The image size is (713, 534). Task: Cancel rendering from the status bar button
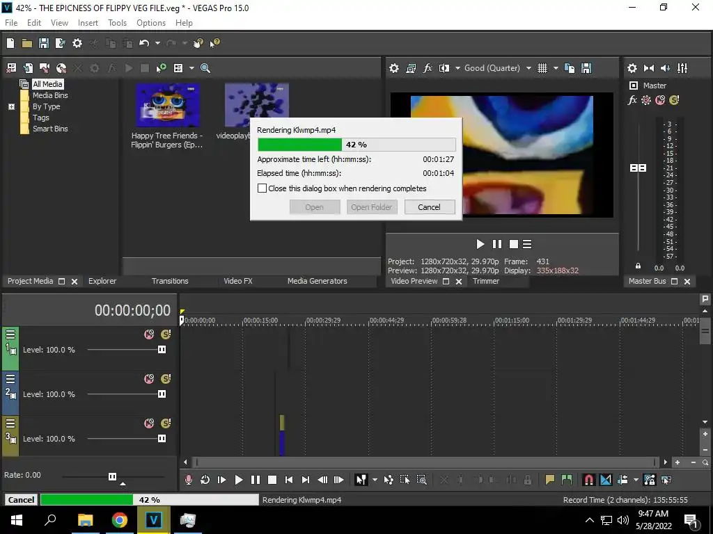21,500
